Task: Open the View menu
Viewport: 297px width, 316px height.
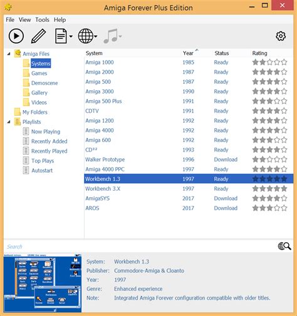Action: point(24,20)
